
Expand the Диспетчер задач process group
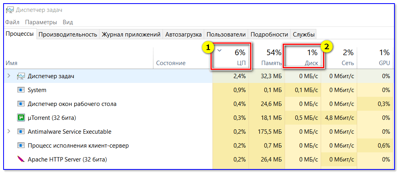(9, 76)
